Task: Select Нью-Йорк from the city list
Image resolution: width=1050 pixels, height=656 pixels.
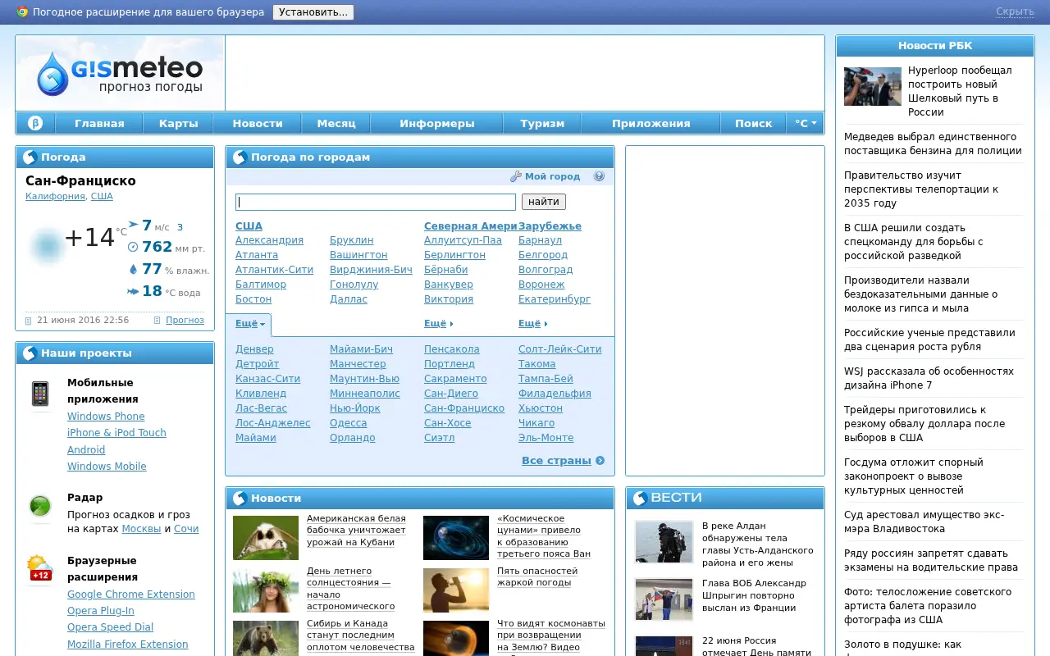Action: point(355,408)
